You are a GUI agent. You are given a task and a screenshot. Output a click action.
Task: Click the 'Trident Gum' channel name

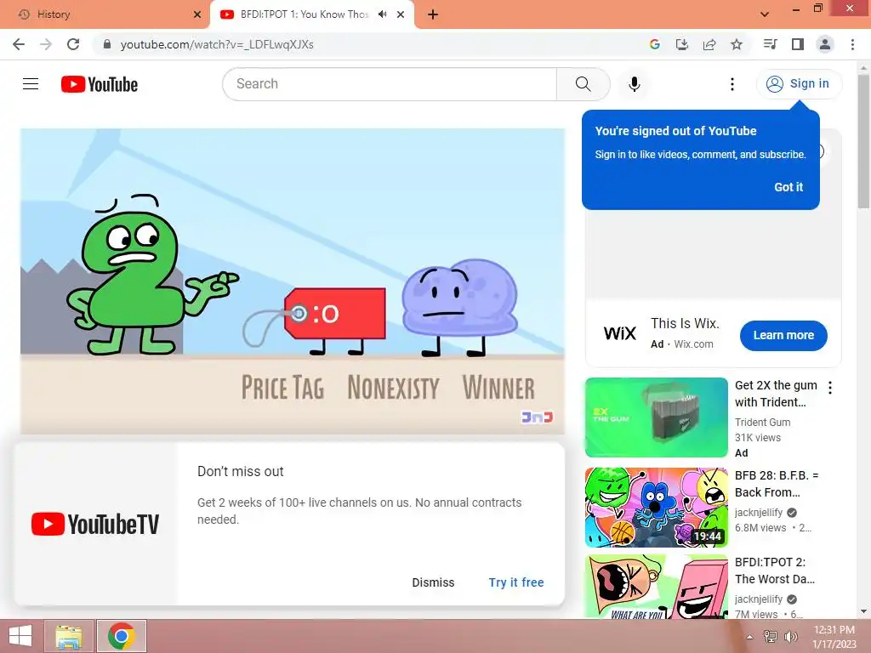pos(762,422)
